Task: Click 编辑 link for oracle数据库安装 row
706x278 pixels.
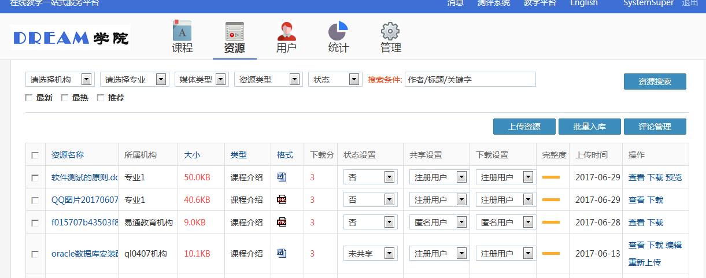Action: click(x=674, y=245)
